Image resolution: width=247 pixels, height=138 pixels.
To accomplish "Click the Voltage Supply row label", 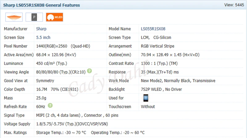I will coord(17,124).
